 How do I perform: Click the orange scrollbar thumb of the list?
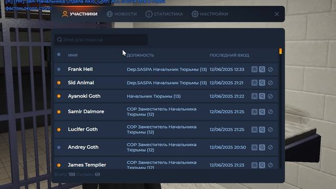click(x=280, y=51)
